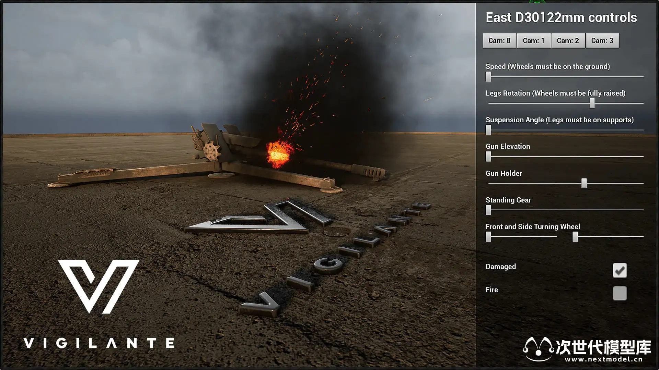659x370 pixels.
Task: Click the Front Turning Wheel slider handle
Action: click(488, 237)
